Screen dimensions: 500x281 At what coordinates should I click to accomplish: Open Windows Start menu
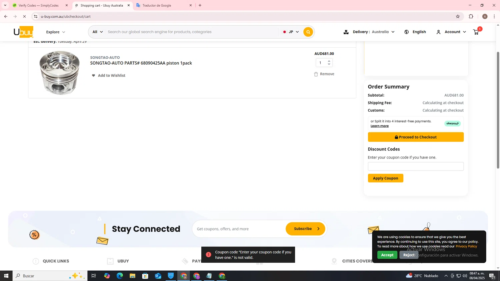[x=6, y=276]
